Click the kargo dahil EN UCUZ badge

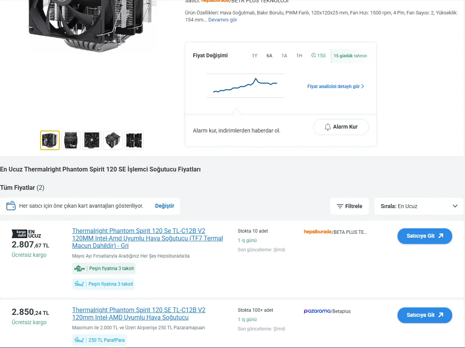click(27, 234)
